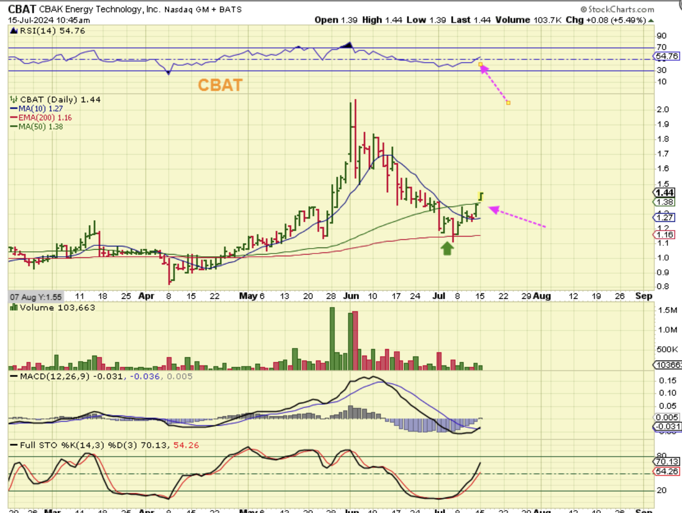Click the 1.27 MA(10) tag on right axis
The height and width of the screenshot is (513, 682).
click(665, 217)
